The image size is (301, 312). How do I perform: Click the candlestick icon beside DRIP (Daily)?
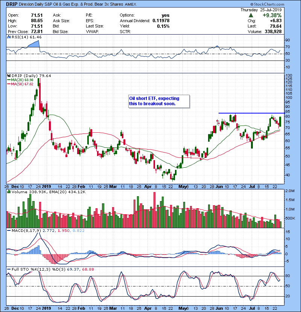click(9, 76)
